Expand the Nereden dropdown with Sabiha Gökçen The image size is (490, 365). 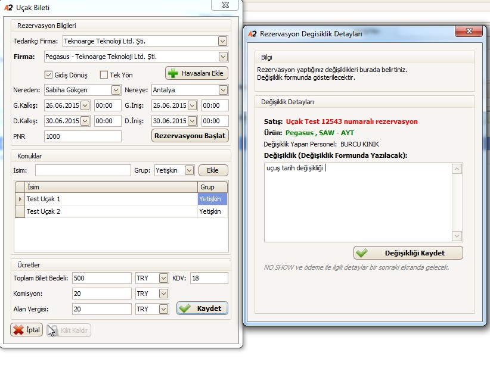coord(116,91)
